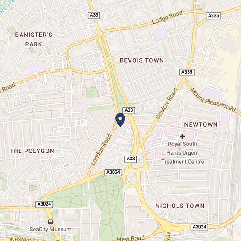The height and width of the screenshot is (241, 241).
Task: Select the A33 road shield near Lodge Road
Action: [x=94, y=15]
